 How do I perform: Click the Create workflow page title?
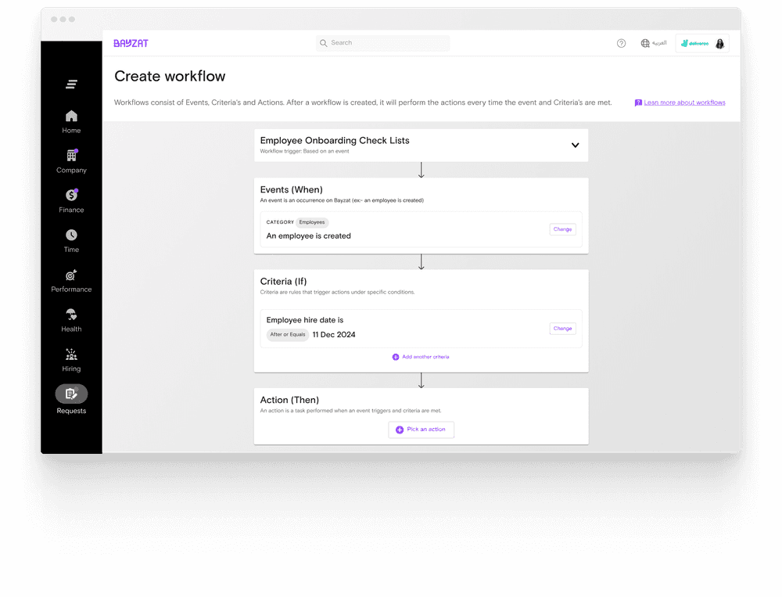170,77
